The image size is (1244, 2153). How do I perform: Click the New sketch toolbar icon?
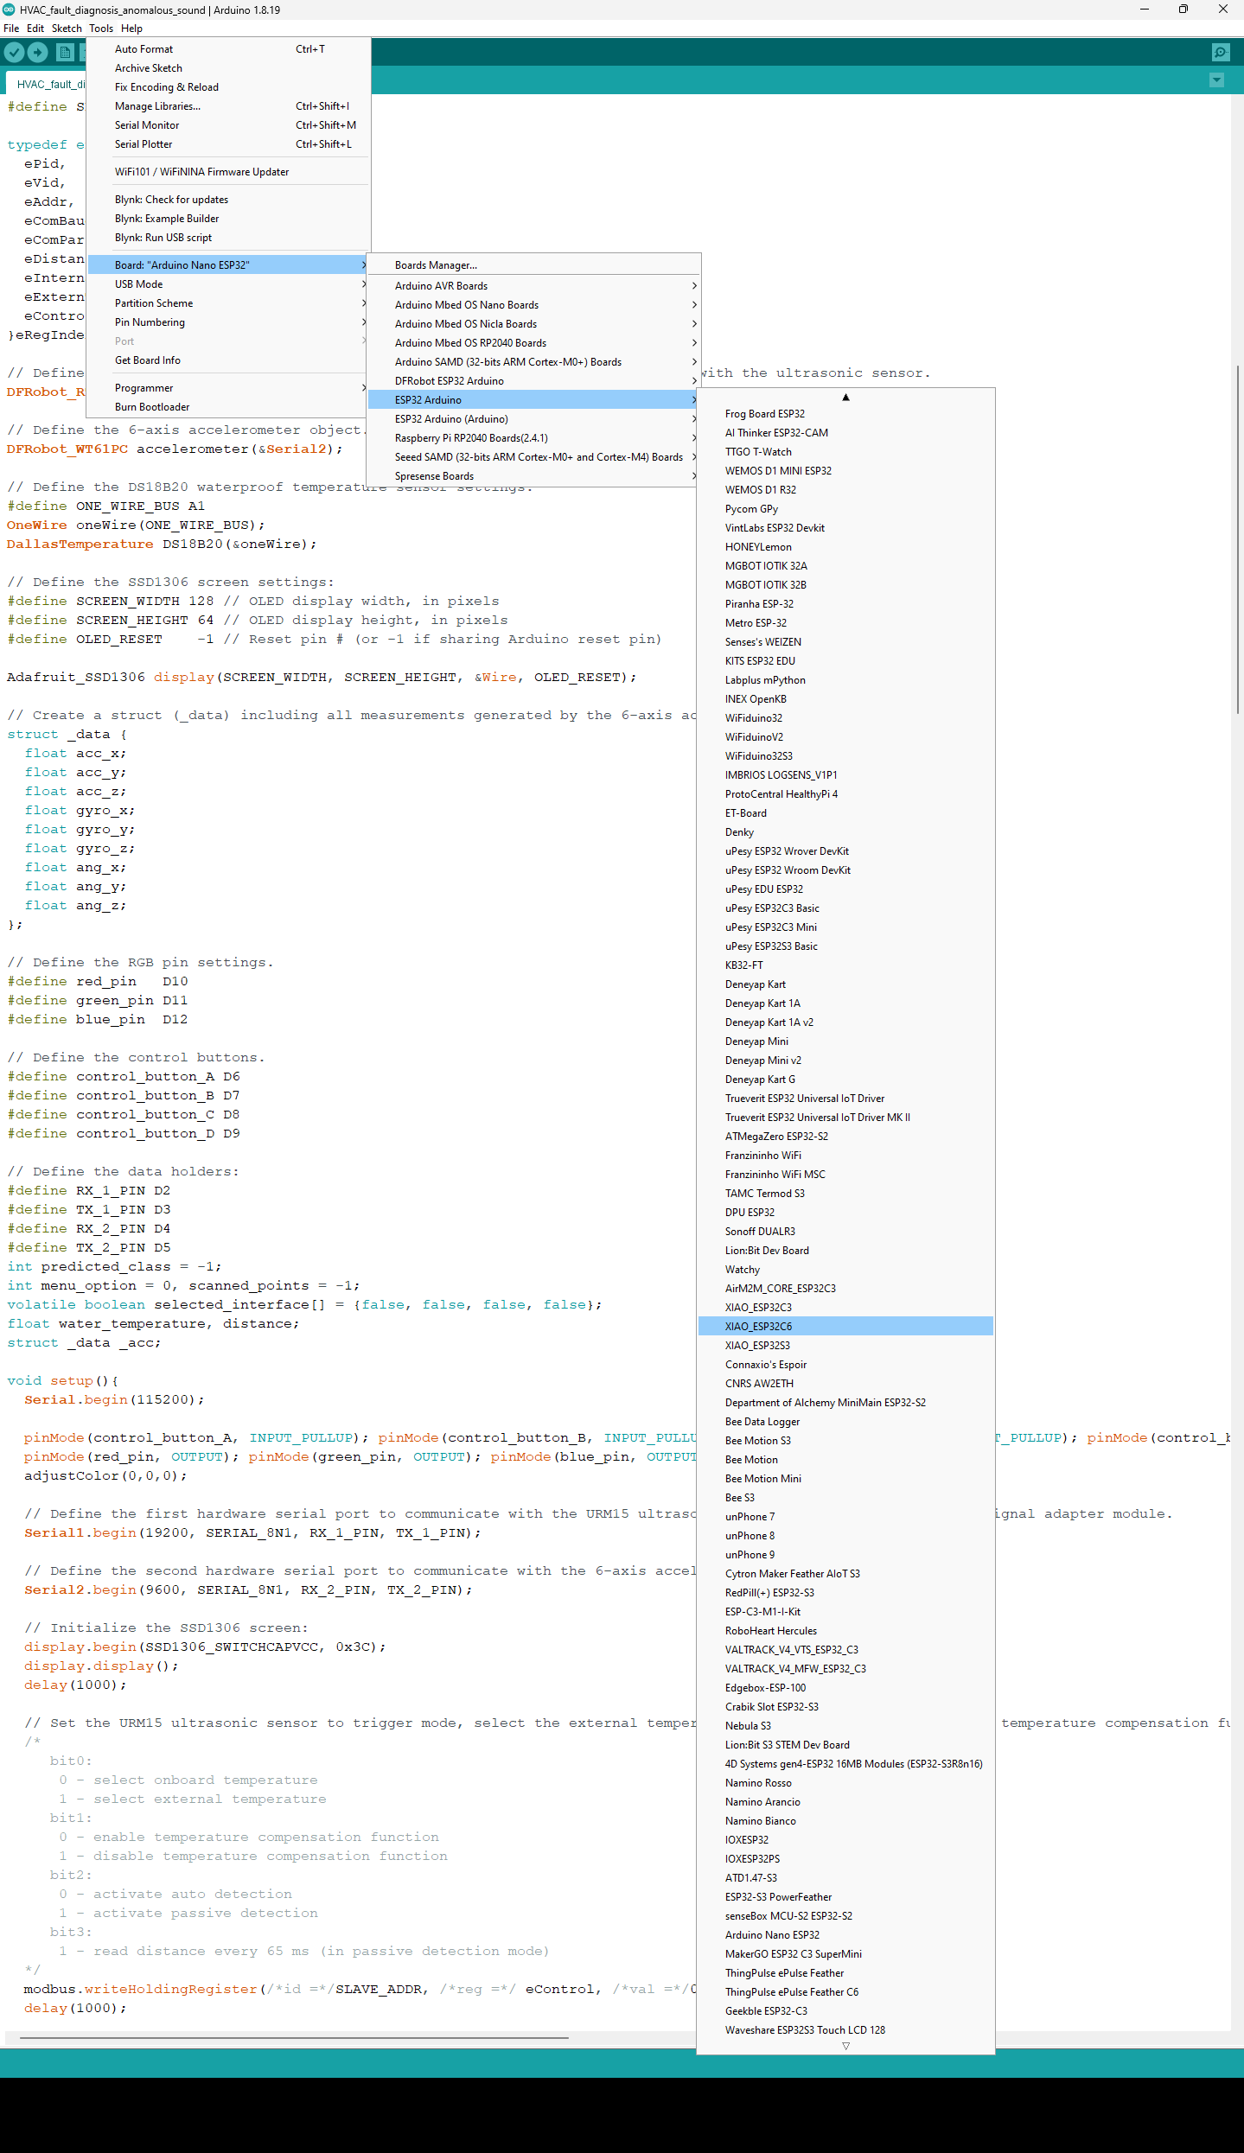pyautogui.click(x=65, y=53)
